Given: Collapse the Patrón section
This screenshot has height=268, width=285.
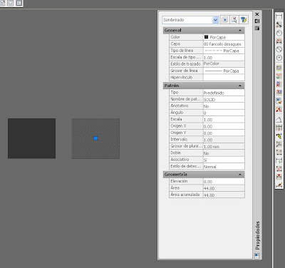Looking at the screenshot, I should point(240,86).
